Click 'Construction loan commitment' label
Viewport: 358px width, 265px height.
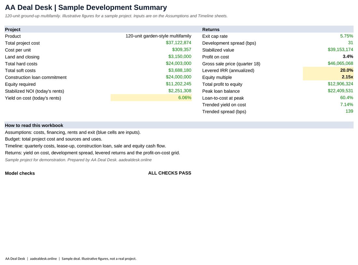(x=35, y=77)
